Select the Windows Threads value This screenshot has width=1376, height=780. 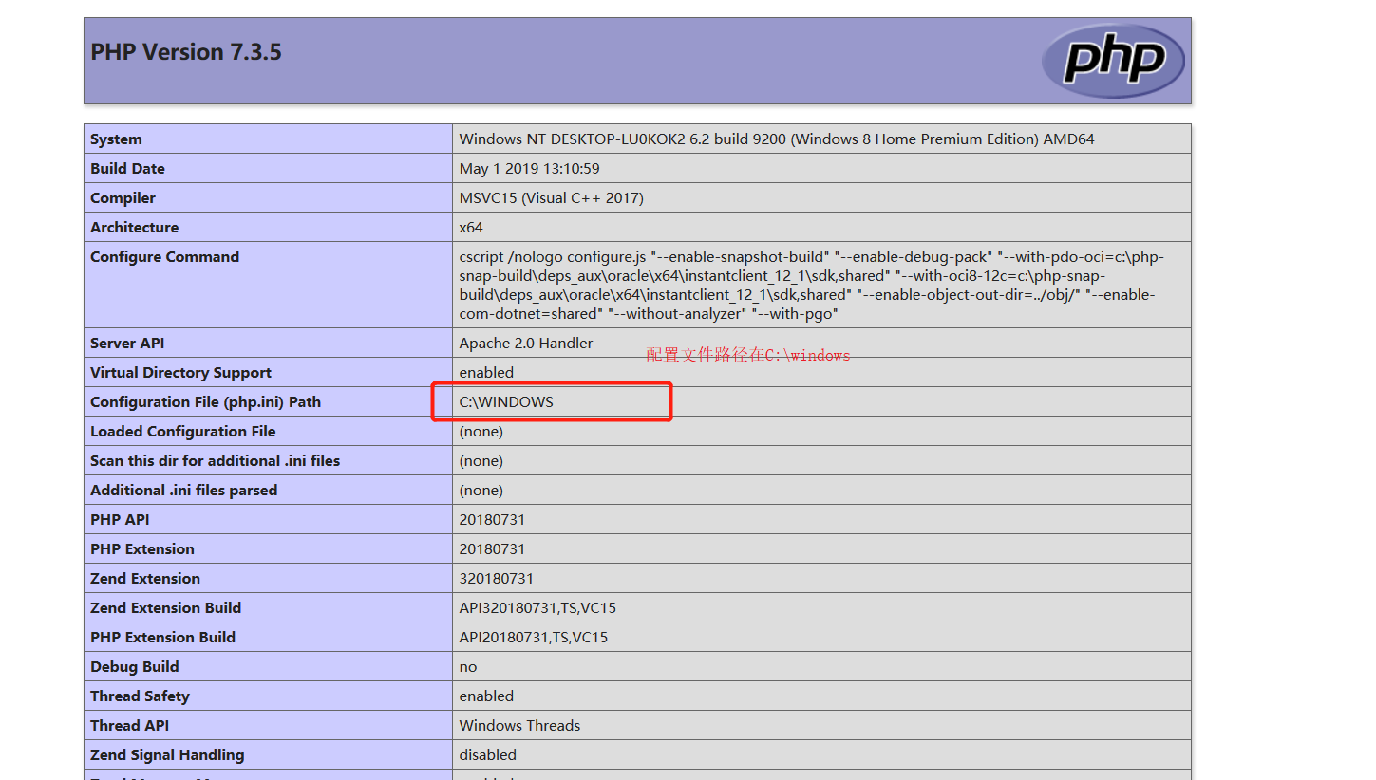click(519, 726)
